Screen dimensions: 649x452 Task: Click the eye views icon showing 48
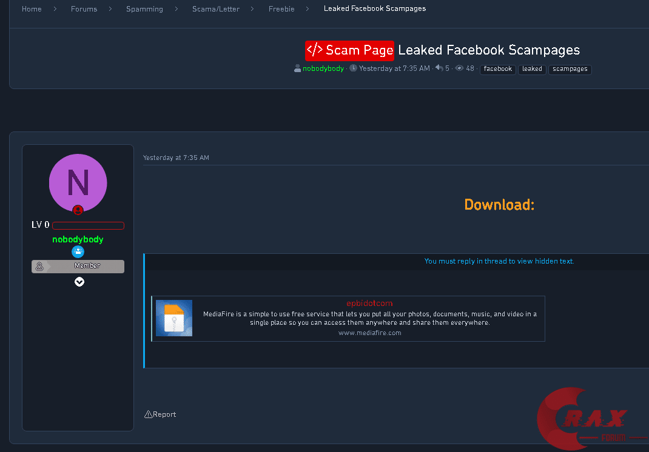[x=459, y=68]
